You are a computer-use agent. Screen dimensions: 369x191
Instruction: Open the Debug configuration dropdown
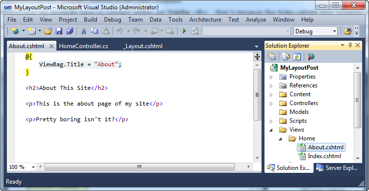[316, 31]
